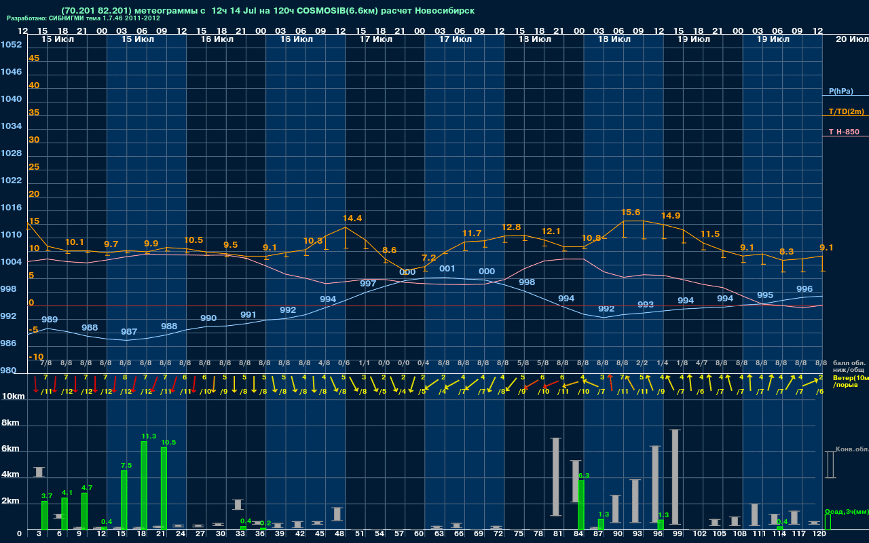Select the P(hPa) legend label
Image resolution: width=869 pixels, height=543 pixels.
[840, 91]
